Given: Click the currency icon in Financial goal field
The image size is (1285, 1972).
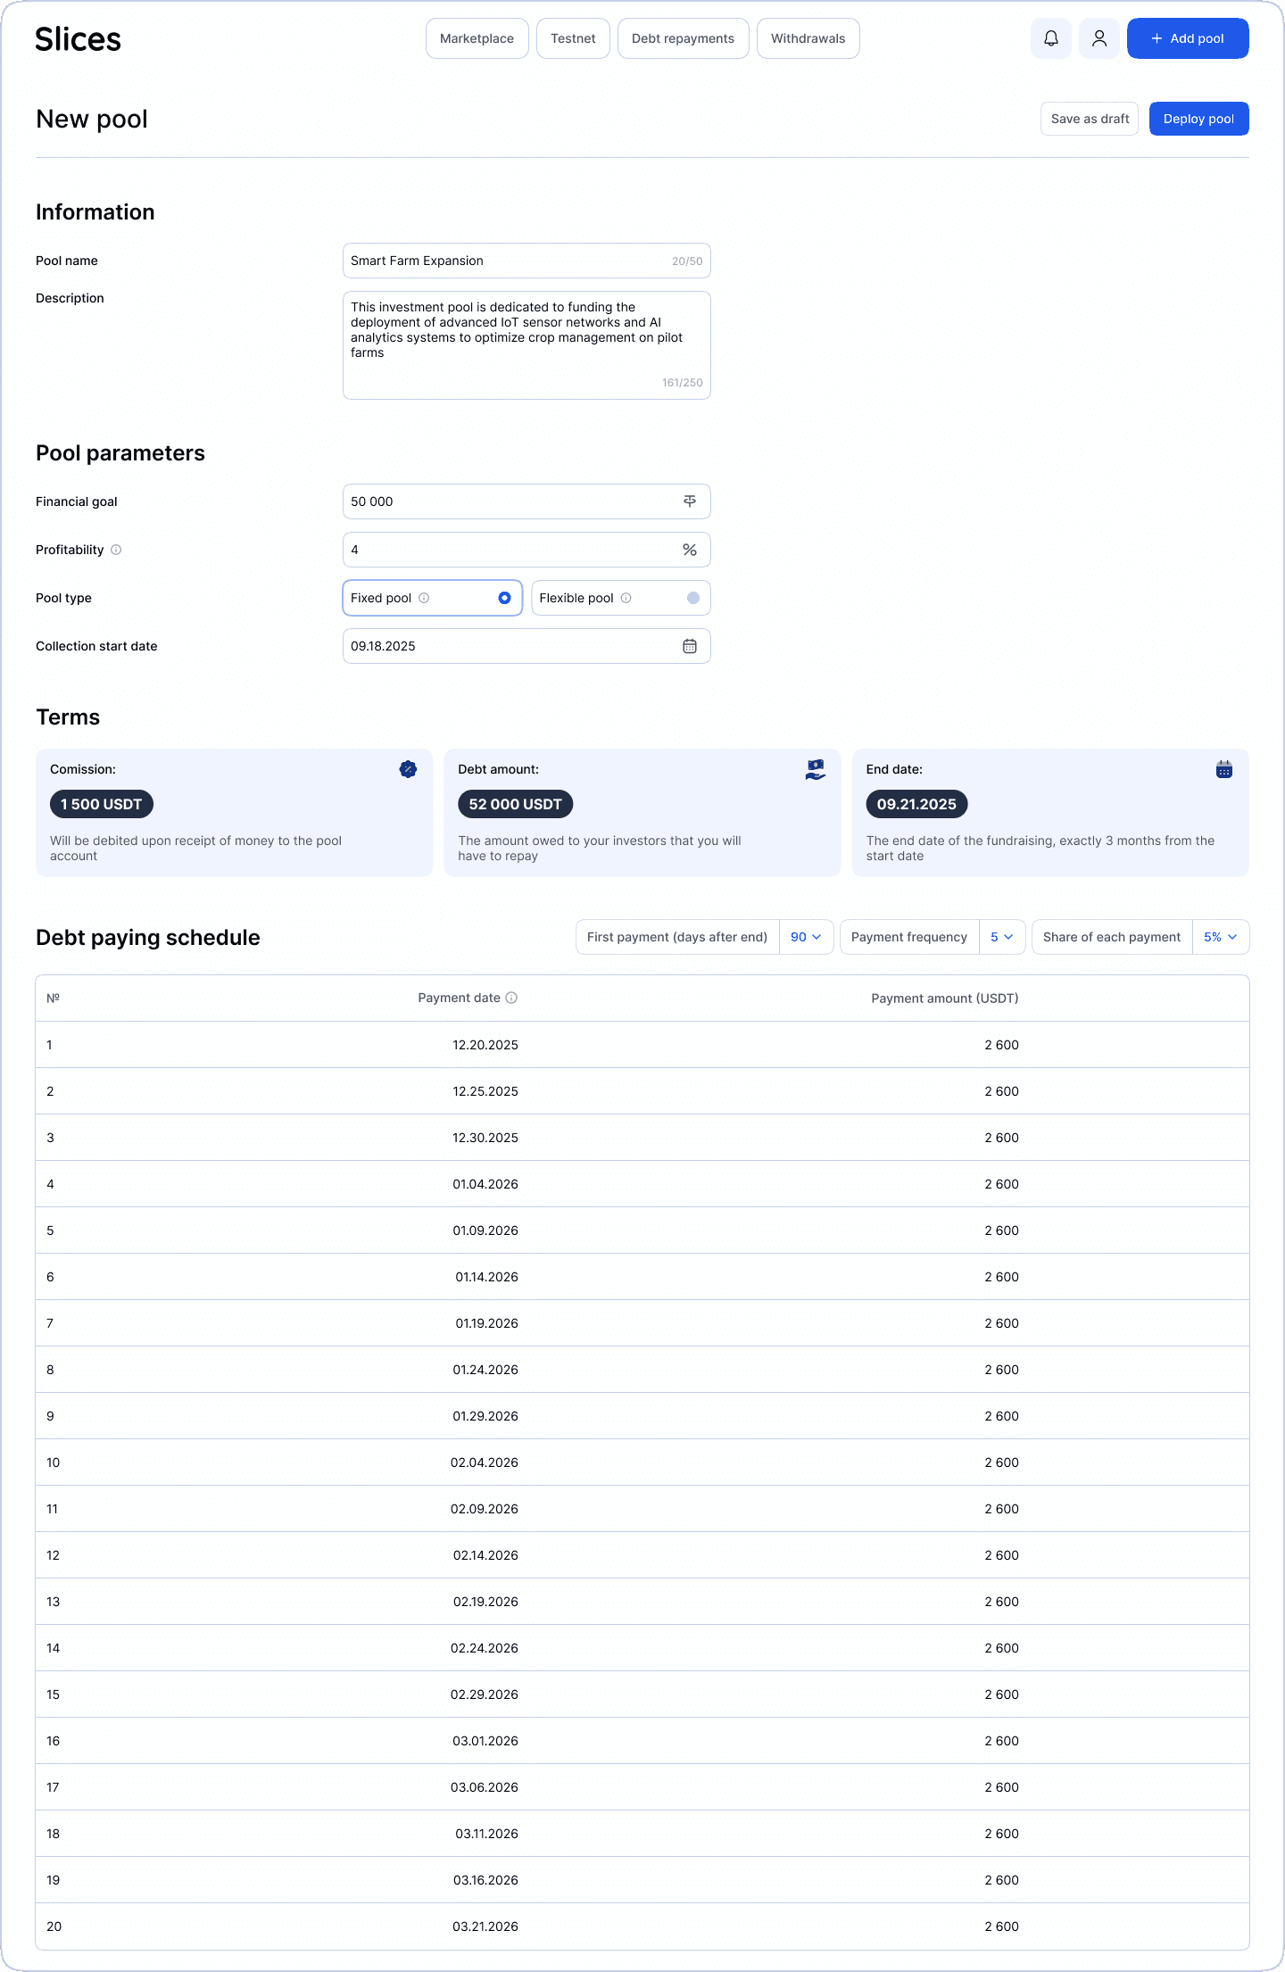Looking at the screenshot, I should pyautogui.click(x=690, y=501).
